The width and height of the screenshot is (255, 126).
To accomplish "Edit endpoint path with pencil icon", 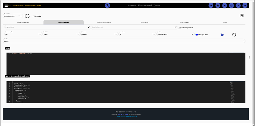I will pos(192,34).
